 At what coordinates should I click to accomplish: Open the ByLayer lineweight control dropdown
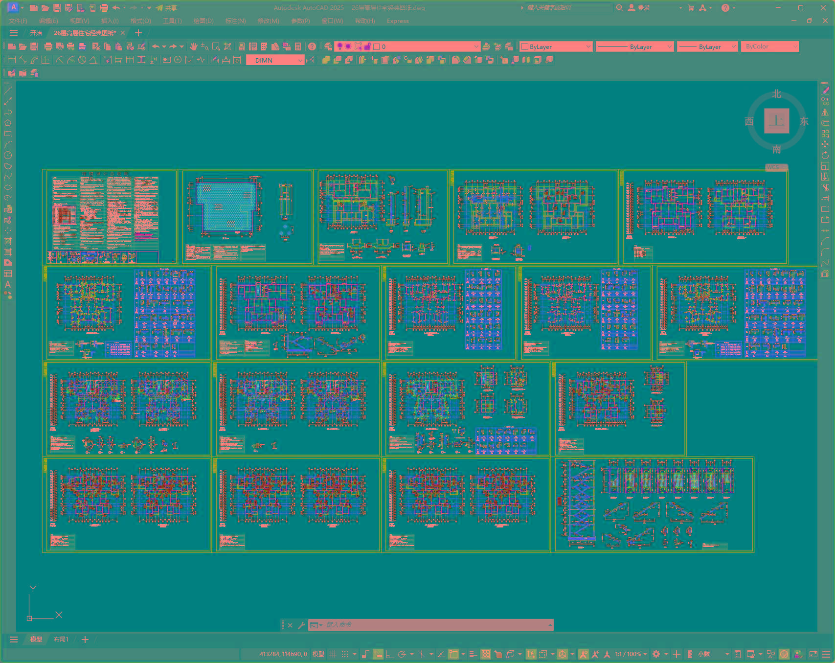707,46
